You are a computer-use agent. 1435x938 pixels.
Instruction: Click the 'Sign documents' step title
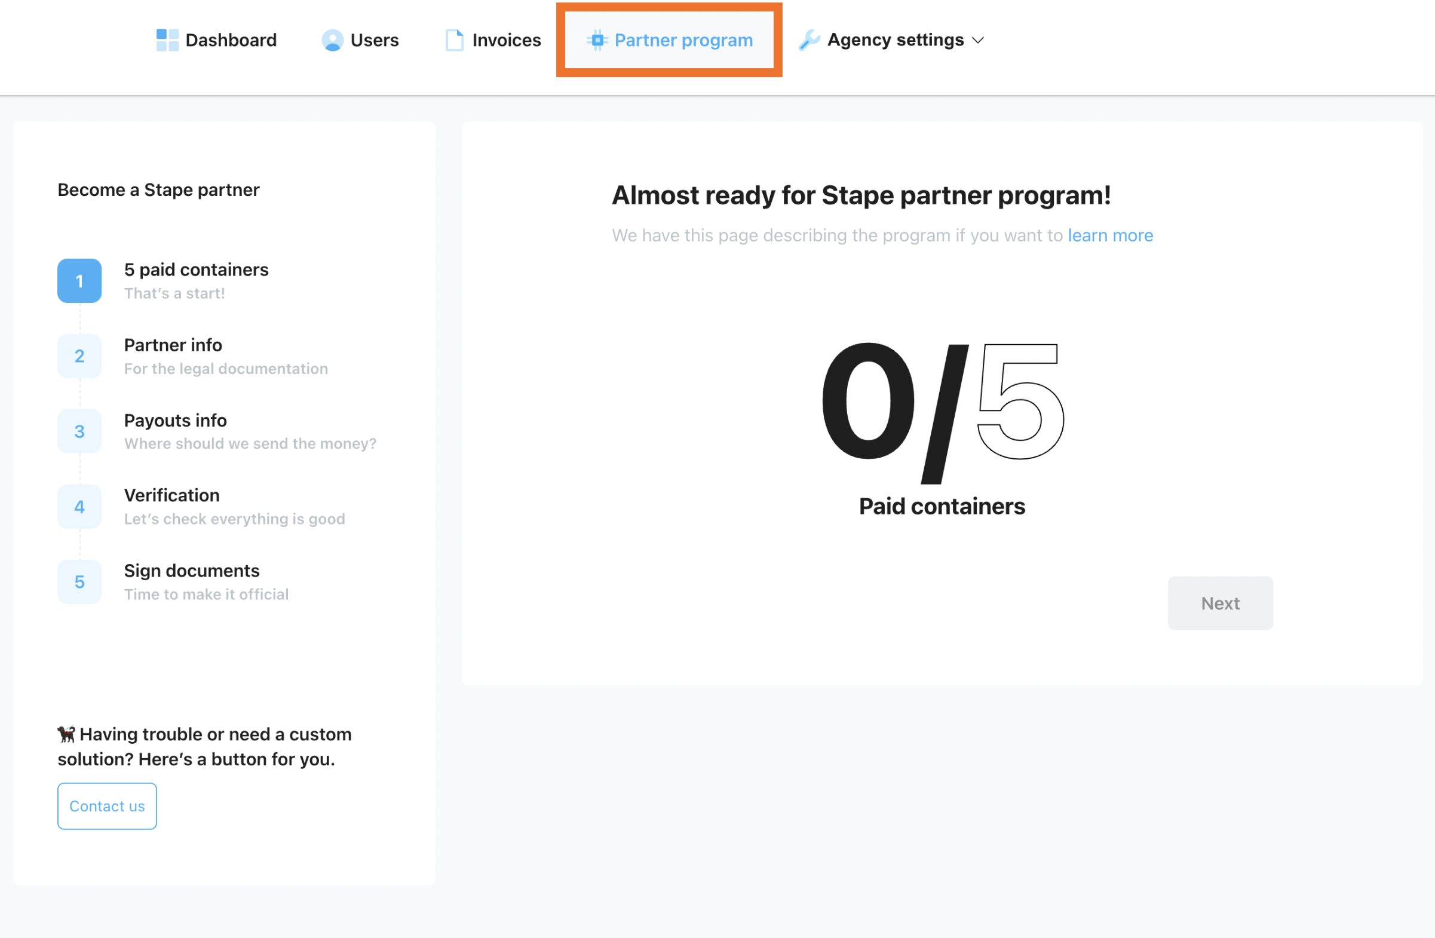[x=192, y=571]
